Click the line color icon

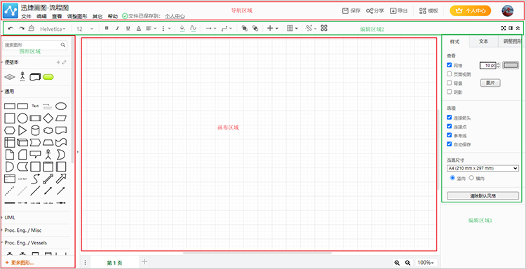[x=193, y=29]
